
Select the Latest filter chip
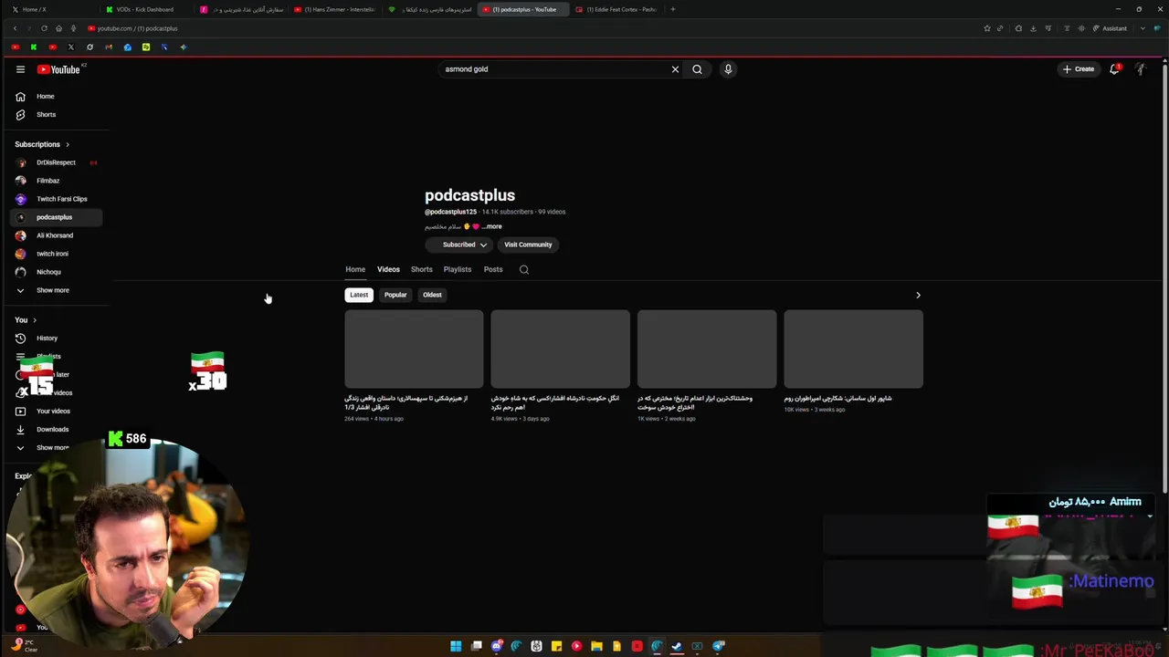pos(359,295)
